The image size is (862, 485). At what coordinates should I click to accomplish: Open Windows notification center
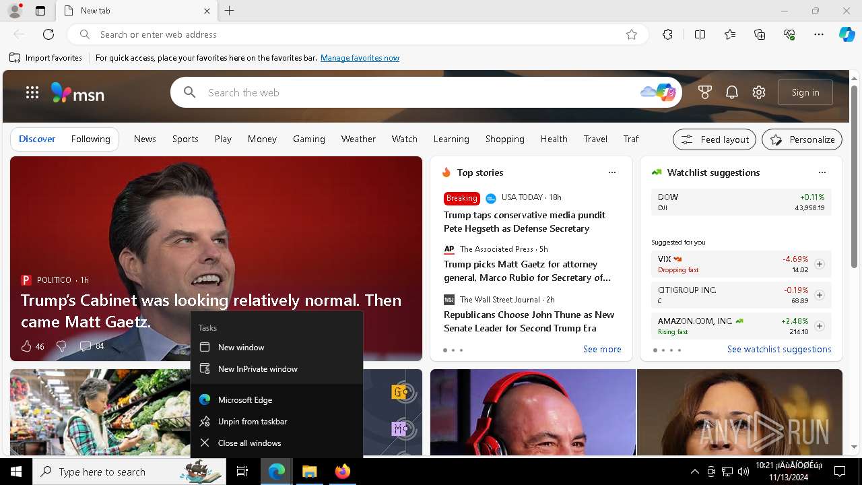coord(840,472)
